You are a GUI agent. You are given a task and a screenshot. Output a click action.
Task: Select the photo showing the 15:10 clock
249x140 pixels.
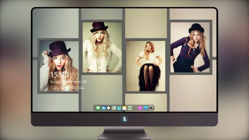click(59, 66)
